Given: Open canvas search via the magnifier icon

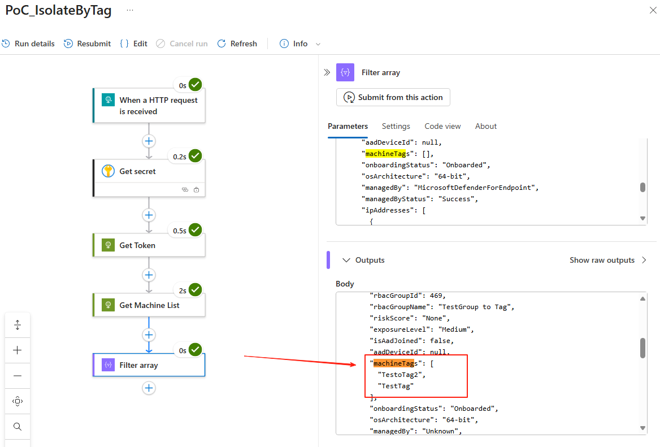Looking at the screenshot, I should (18, 426).
